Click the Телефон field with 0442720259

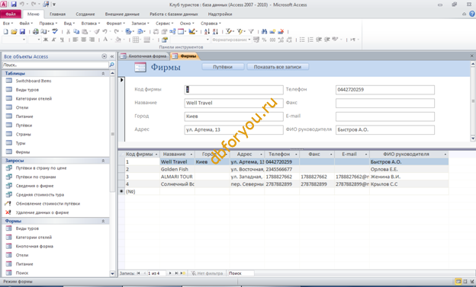tap(385, 90)
